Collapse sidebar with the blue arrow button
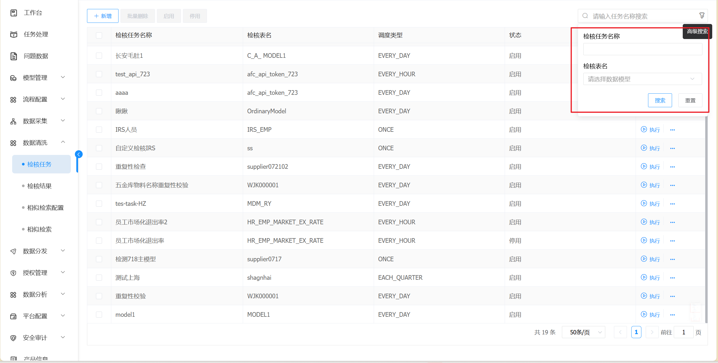Image resolution: width=718 pixels, height=363 pixels. (79, 154)
